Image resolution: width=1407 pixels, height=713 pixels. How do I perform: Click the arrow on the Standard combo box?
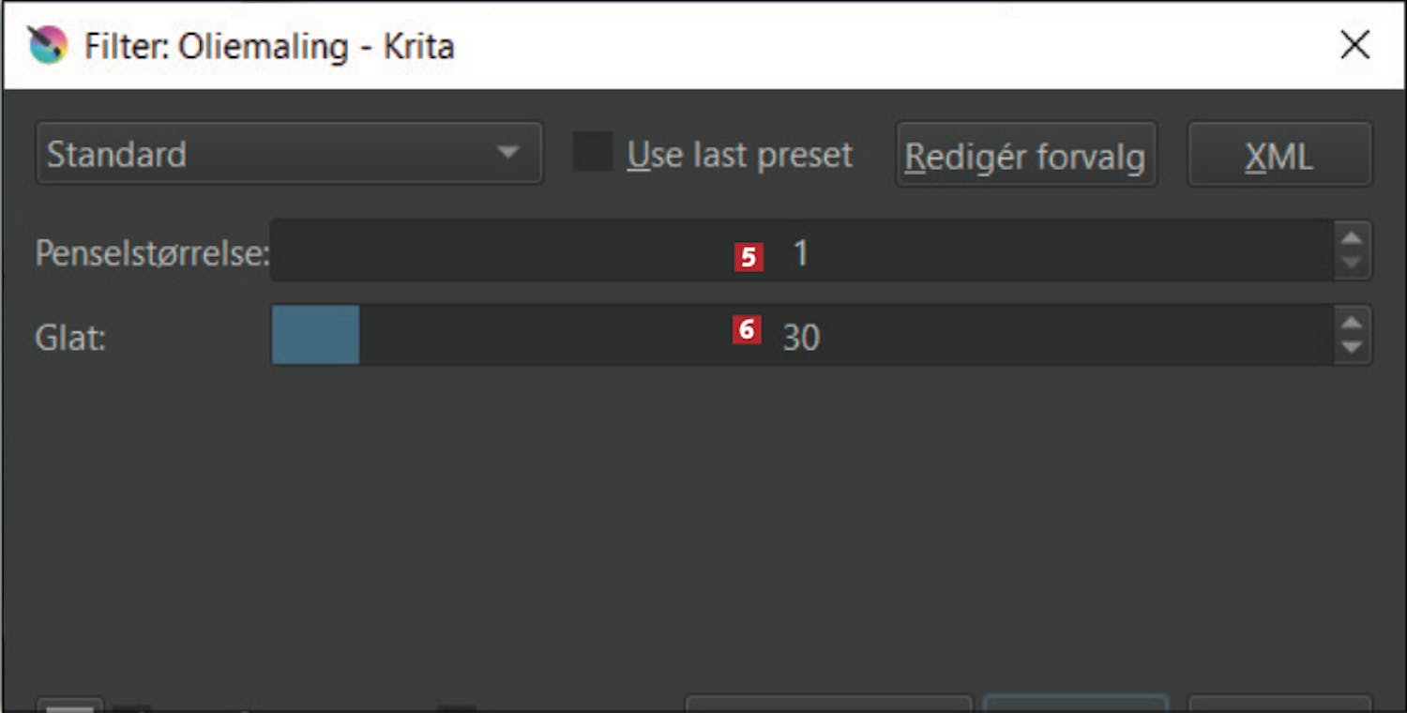507,152
